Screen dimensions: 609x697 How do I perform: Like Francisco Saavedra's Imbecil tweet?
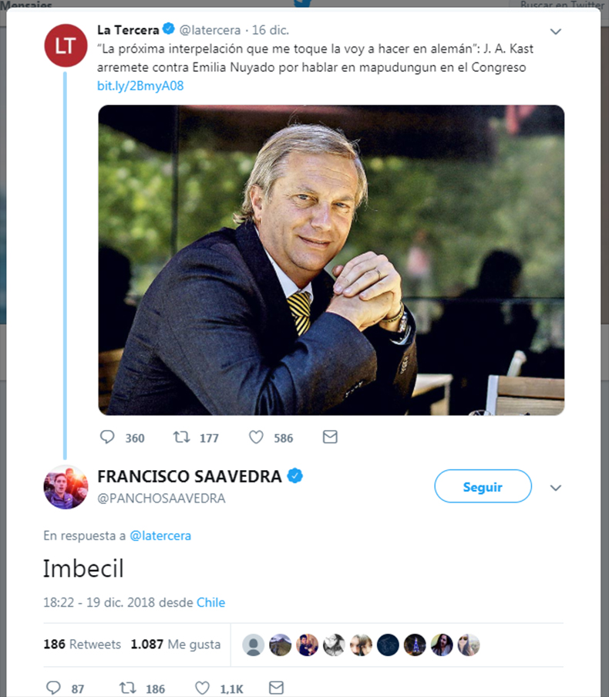[x=201, y=687]
